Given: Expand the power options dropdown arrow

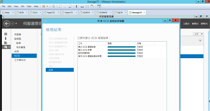Looking at the screenshot, I should coord(47,6).
